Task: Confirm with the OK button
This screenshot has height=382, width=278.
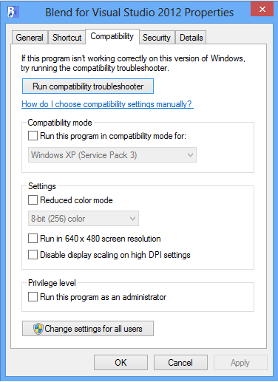Action: point(121,363)
